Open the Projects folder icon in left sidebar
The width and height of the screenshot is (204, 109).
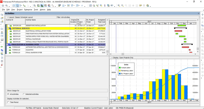click(x=2, y=29)
